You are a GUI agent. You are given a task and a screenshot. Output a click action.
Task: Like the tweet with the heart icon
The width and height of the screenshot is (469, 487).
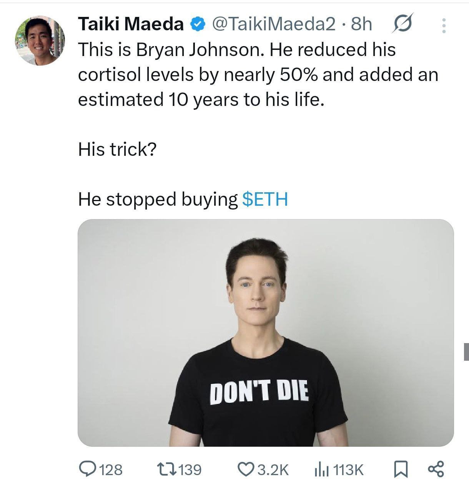tap(245, 469)
